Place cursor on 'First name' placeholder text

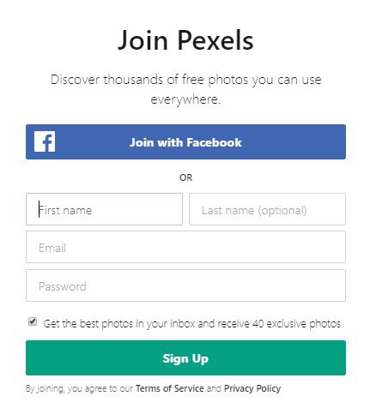[65, 210]
